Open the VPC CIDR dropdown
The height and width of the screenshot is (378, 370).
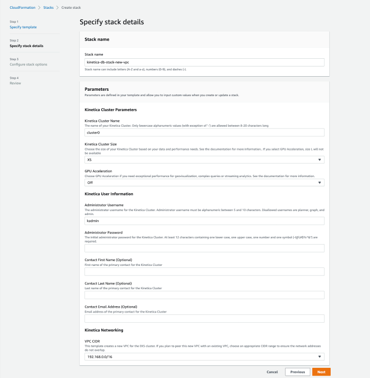click(x=204, y=357)
